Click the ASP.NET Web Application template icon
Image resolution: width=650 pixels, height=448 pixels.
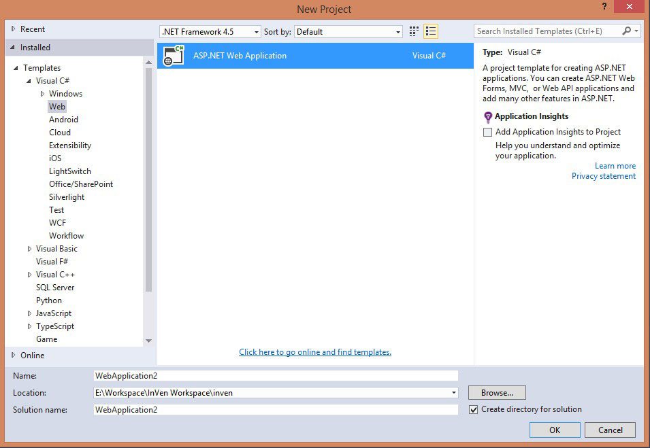tap(174, 56)
